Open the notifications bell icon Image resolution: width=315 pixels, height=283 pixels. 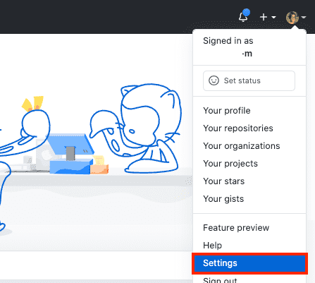(243, 18)
